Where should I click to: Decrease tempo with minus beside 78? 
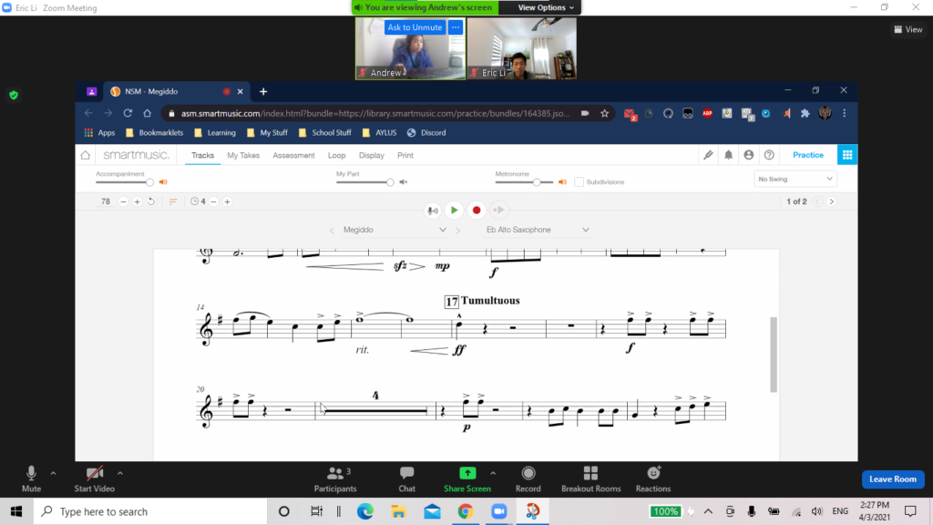click(x=123, y=201)
